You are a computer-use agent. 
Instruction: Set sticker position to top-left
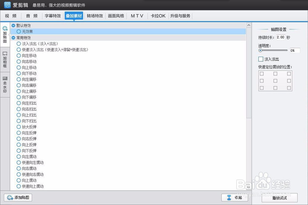(261, 74)
